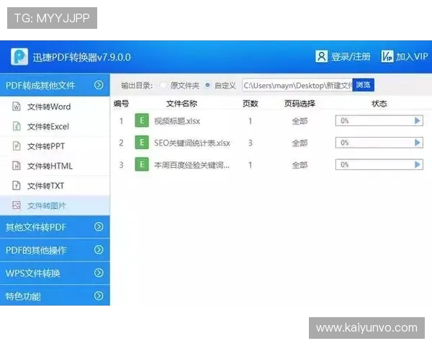Image resolution: width=432 pixels, height=346 pixels.
Task: Click the output directory path field
Action: (x=297, y=85)
